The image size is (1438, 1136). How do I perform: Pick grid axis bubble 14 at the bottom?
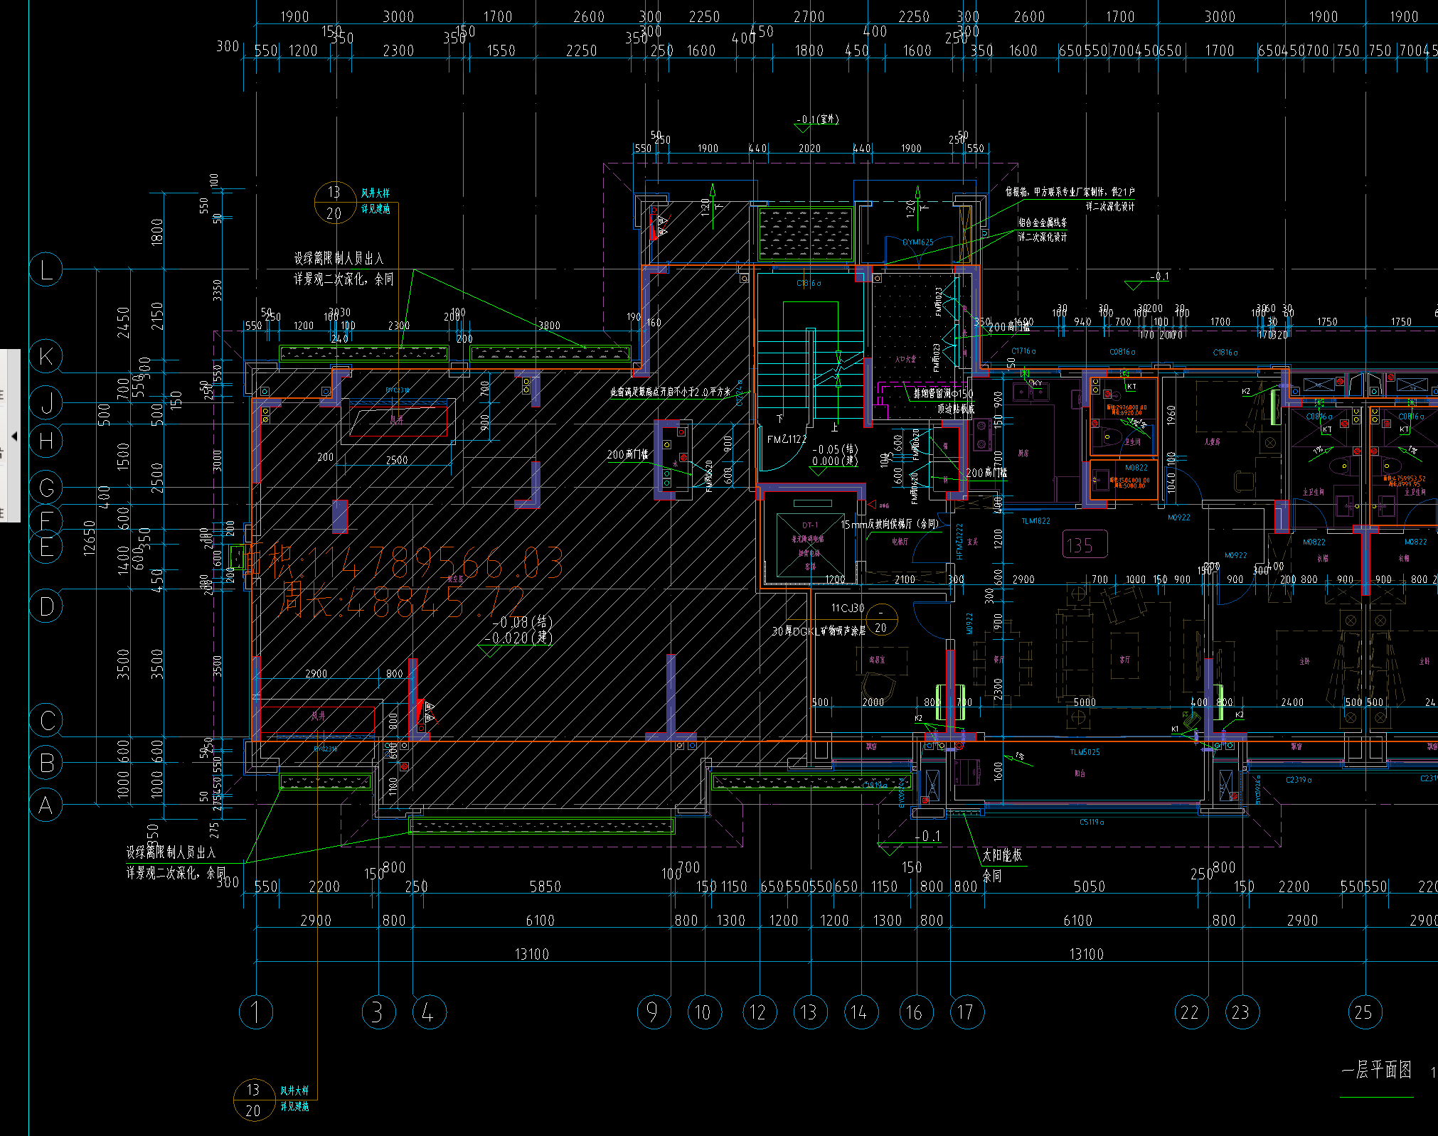(x=861, y=1012)
